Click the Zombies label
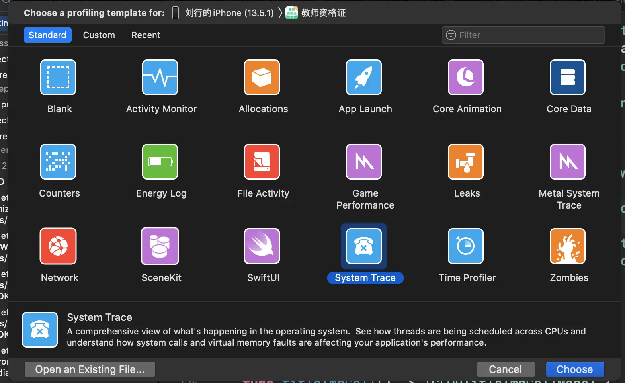This screenshot has height=383, width=625. click(569, 278)
